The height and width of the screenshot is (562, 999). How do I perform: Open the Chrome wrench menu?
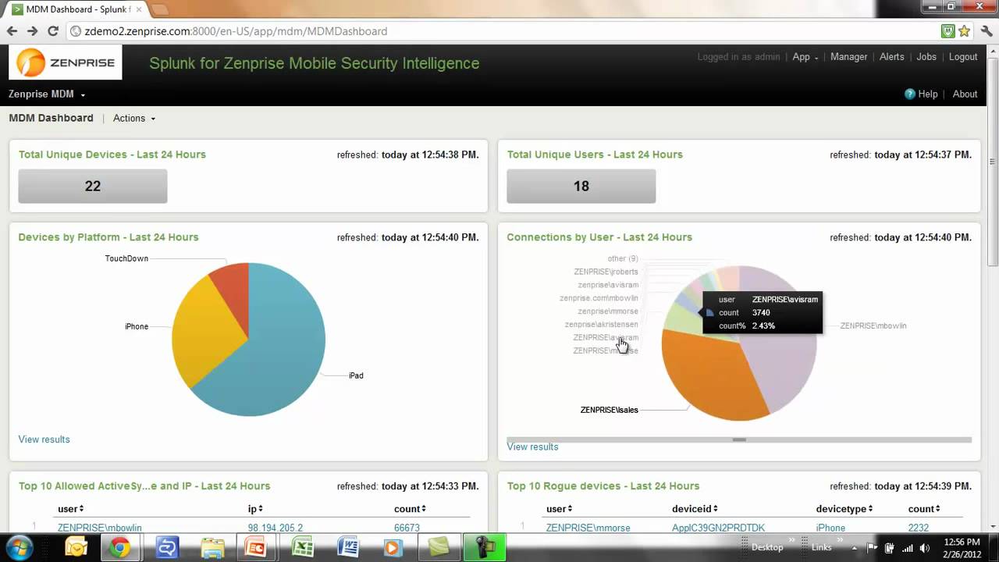[x=986, y=31]
